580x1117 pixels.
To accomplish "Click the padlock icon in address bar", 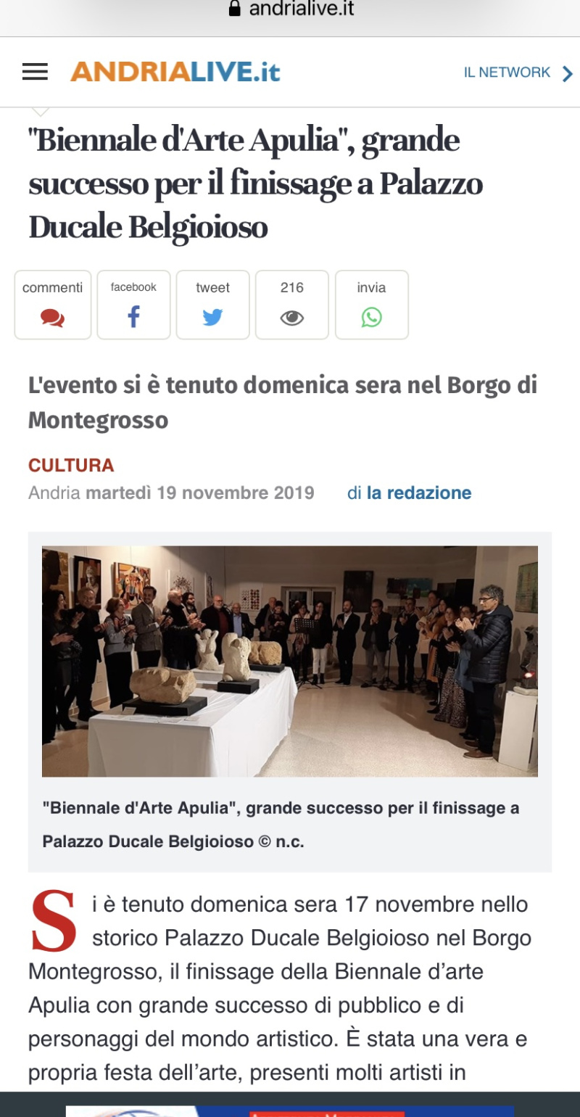I will tap(234, 9).
